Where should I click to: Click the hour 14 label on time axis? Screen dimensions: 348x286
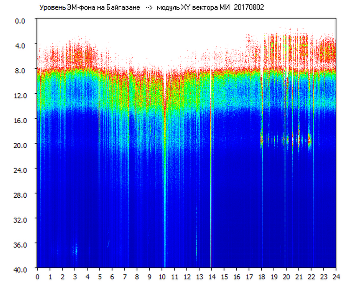point(211,276)
